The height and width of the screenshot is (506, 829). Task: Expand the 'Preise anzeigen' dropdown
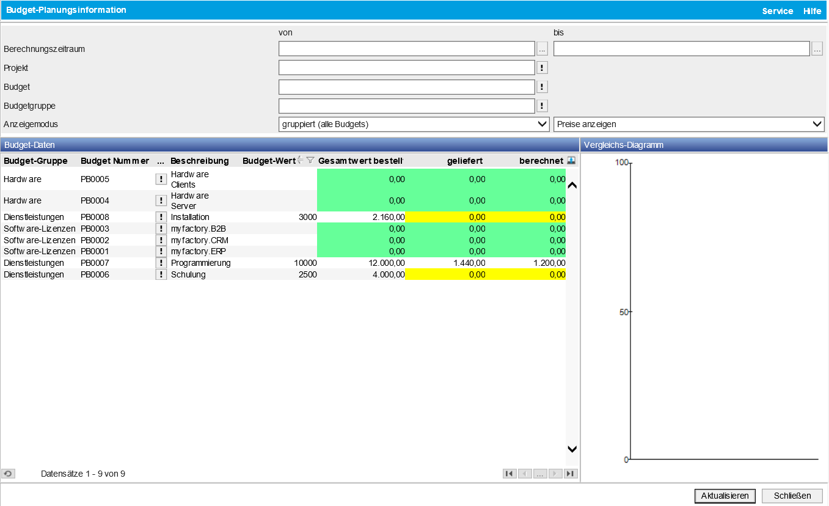pyautogui.click(x=688, y=124)
